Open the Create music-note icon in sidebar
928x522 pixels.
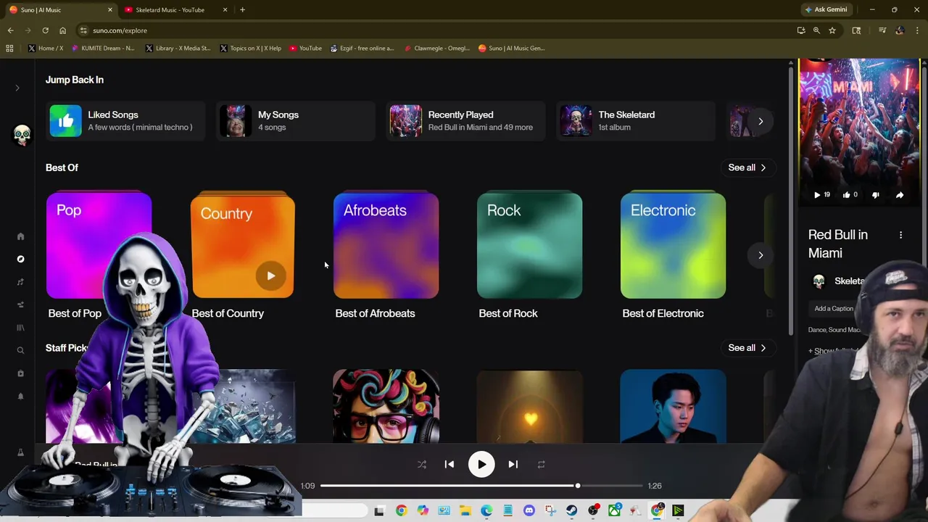click(20, 282)
